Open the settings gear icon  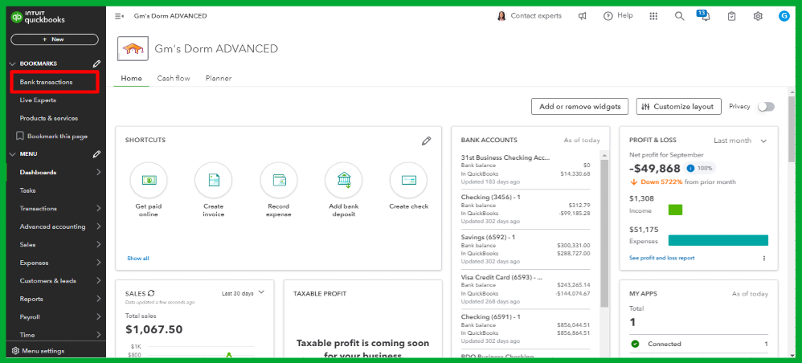point(758,16)
